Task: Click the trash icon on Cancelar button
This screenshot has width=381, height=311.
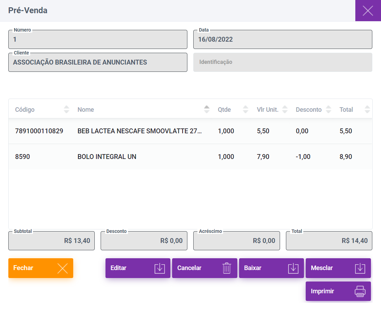Action: tap(227, 268)
